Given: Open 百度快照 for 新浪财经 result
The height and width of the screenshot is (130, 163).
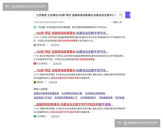Looking at the screenshot, I should pyautogui.click(x=55, y=45).
